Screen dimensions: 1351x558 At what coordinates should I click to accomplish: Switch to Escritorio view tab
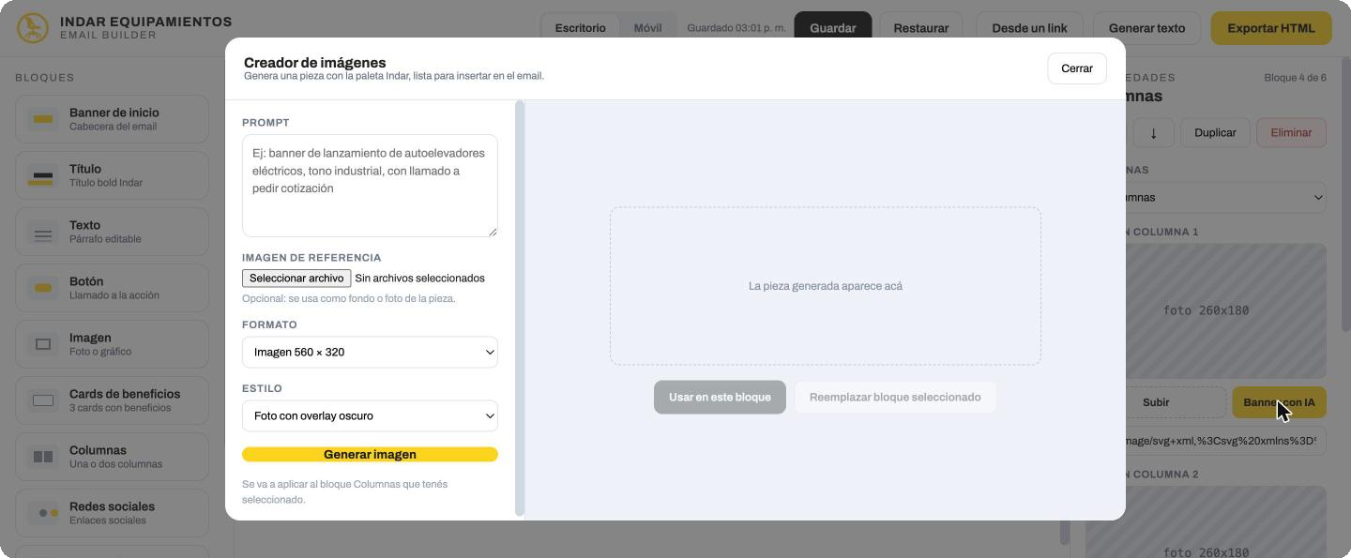[x=580, y=28]
